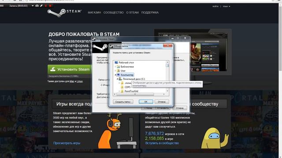Collapse the Компьютер tree node
The height and width of the screenshot is (158, 282).
pyautogui.click(x=115, y=75)
